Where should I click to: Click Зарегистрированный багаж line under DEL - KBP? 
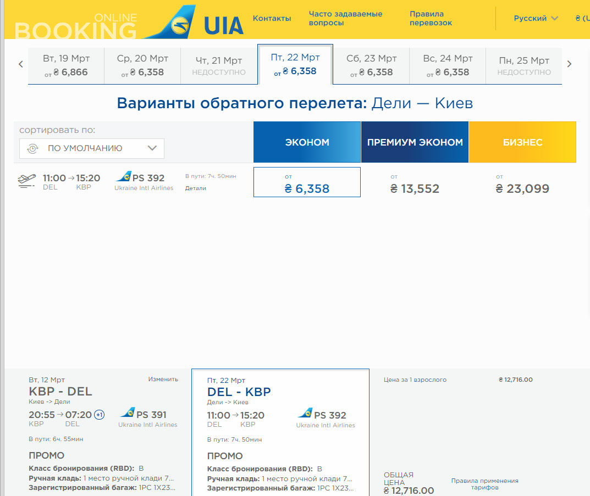click(280, 488)
